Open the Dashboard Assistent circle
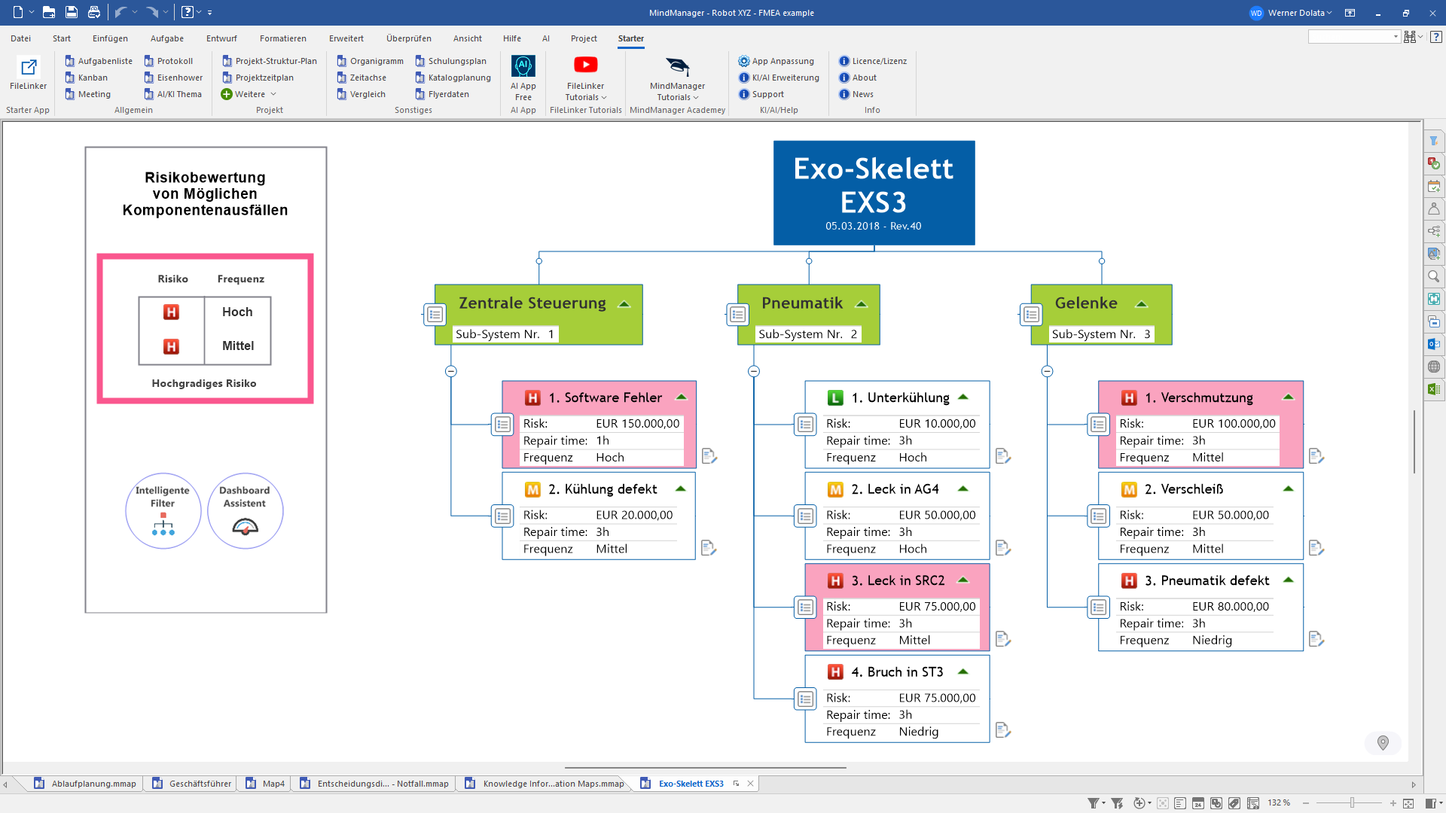Image resolution: width=1446 pixels, height=813 pixels. pyautogui.click(x=245, y=511)
